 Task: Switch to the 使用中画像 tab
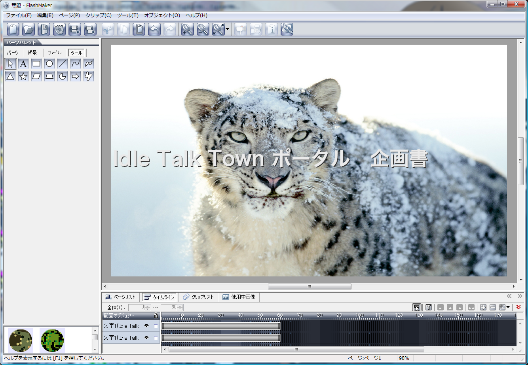point(239,297)
